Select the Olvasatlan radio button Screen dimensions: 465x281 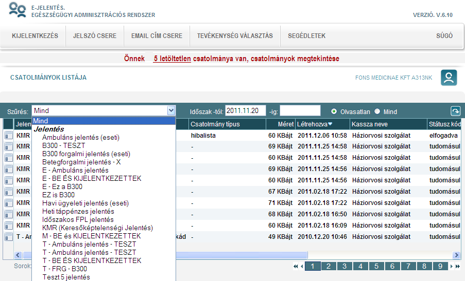334,111
